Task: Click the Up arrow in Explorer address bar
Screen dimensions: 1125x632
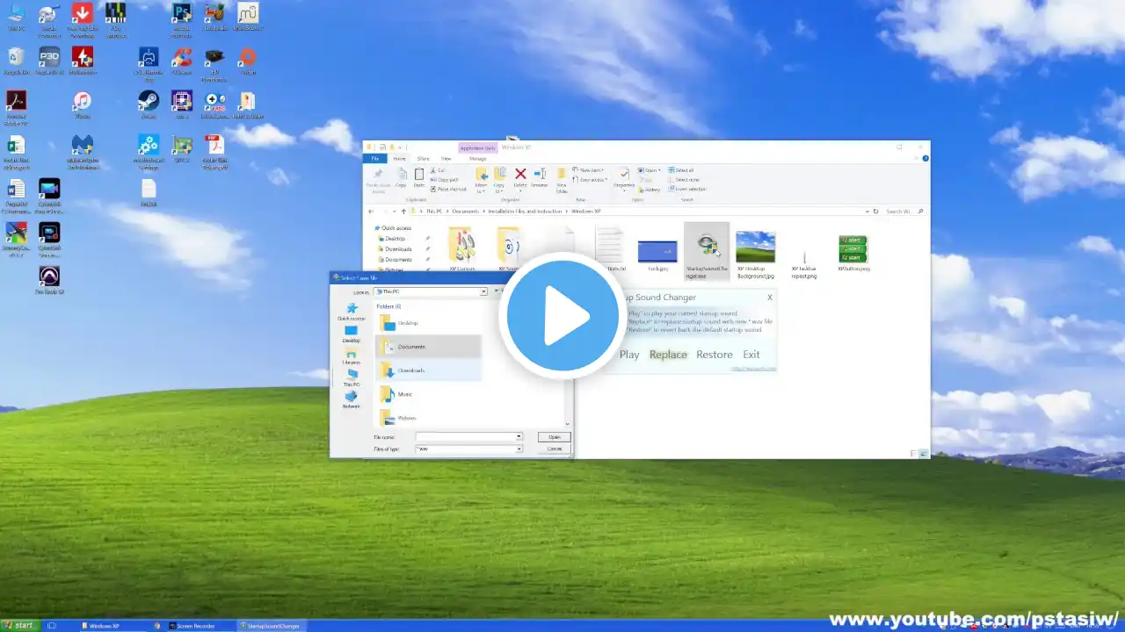Action: [x=403, y=212]
